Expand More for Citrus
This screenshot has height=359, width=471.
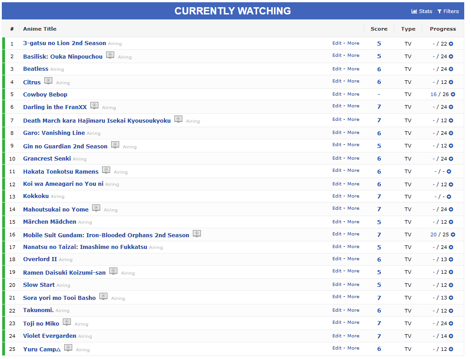pos(353,81)
